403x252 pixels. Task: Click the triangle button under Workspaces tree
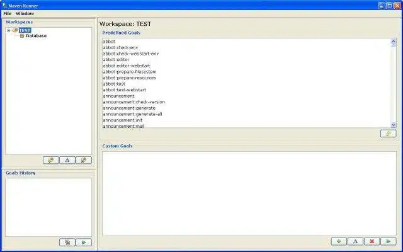coord(67,160)
